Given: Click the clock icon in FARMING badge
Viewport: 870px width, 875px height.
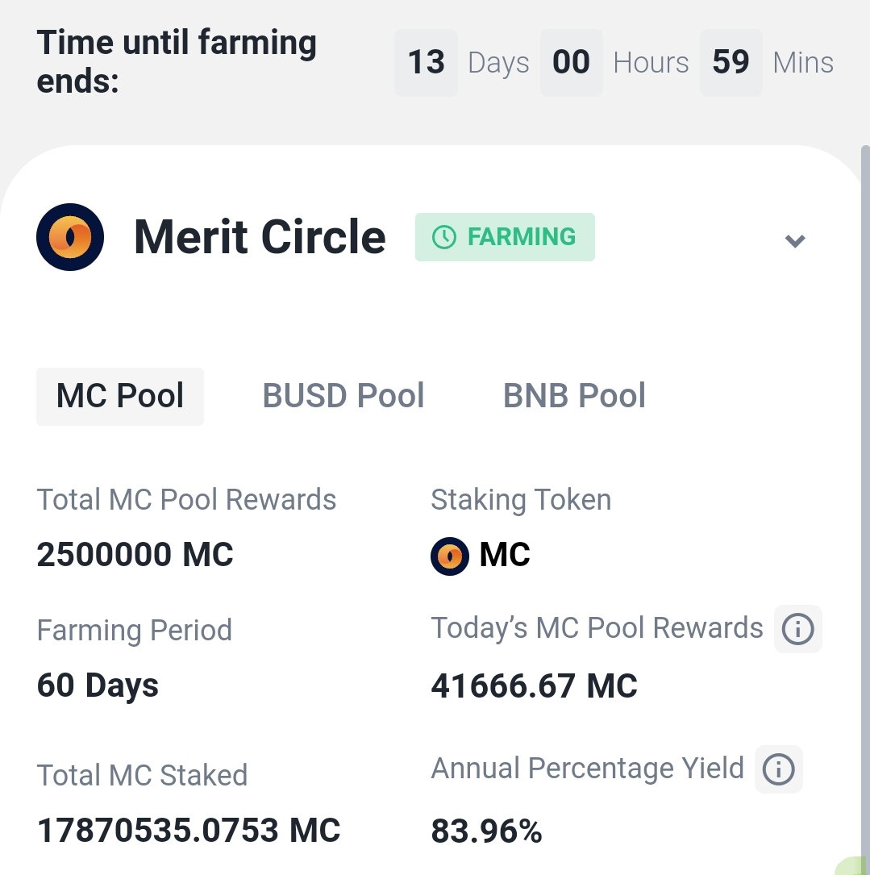Looking at the screenshot, I should pyautogui.click(x=444, y=237).
